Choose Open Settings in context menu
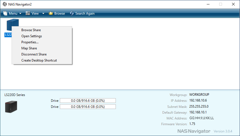Image resolution: width=240 pixels, height=136 pixels. (x=32, y=36)
